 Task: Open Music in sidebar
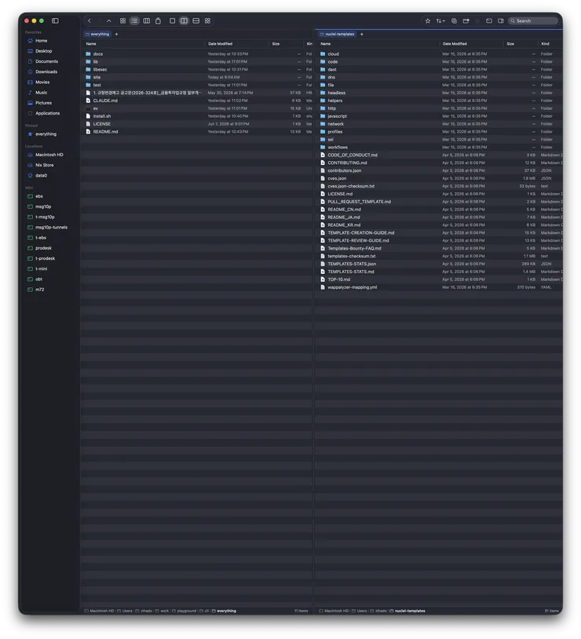[x=41, y=93]
